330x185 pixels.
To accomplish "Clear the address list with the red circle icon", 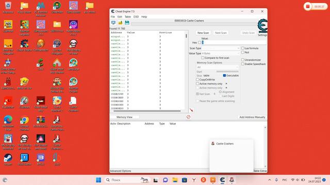I will [x=188, y=117].
